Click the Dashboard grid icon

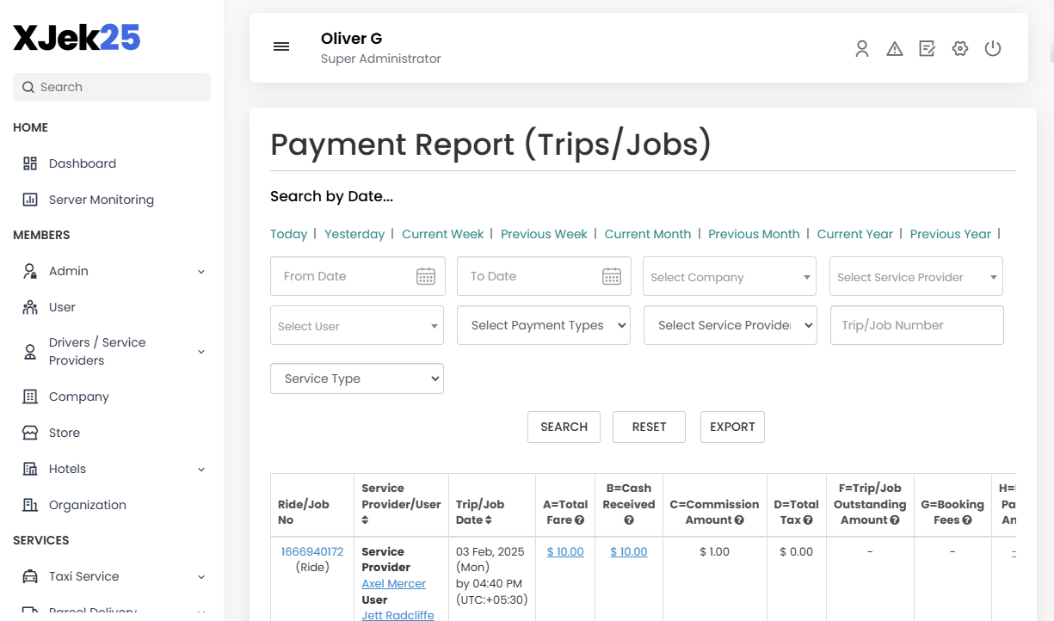pyautogui.click(x=28, y=163)
